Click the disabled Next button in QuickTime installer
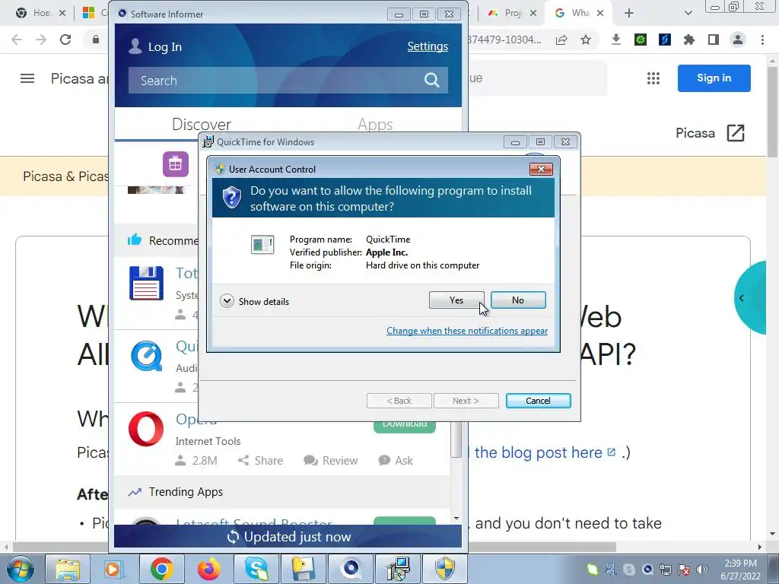Viewport: 779px width, 584px height. pyautogui.click(x=466, y=401)
